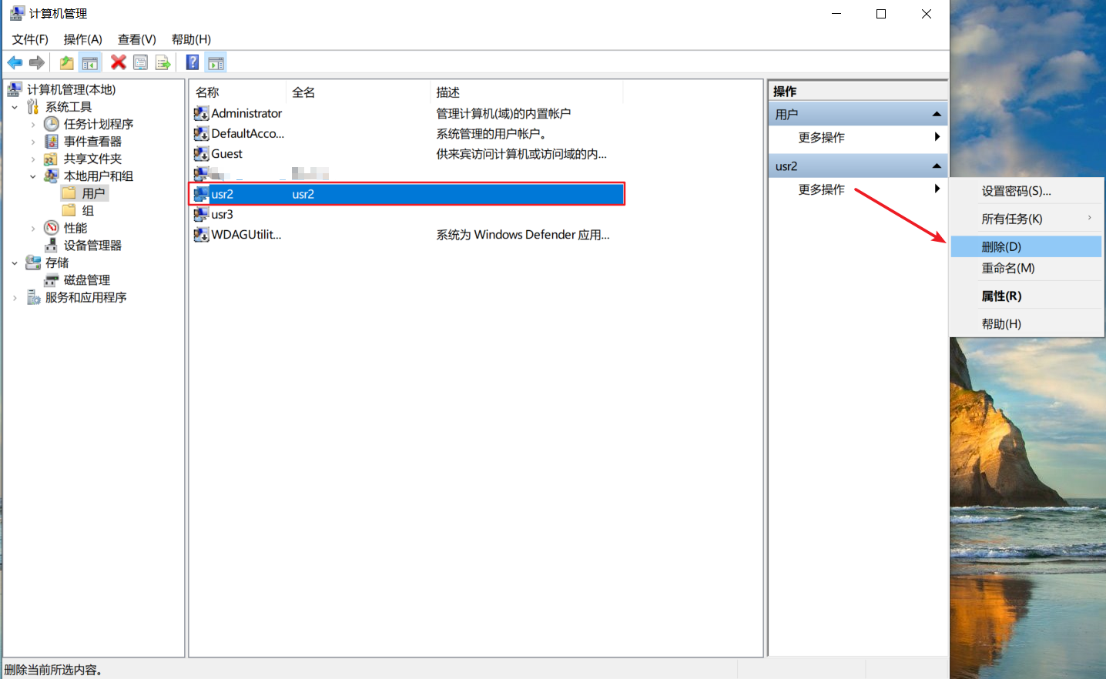Select the 系统工具 tree item

69,107
